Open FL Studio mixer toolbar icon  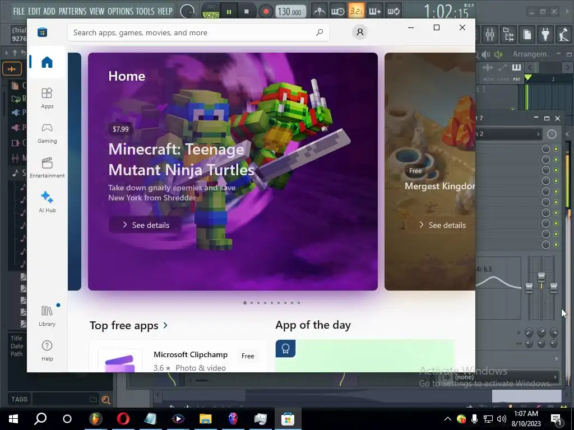490,35
